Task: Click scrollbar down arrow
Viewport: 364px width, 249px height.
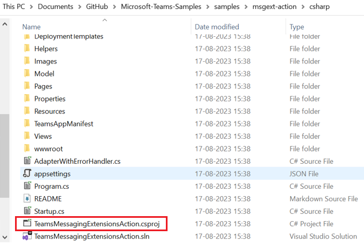Action: (4, 237)
